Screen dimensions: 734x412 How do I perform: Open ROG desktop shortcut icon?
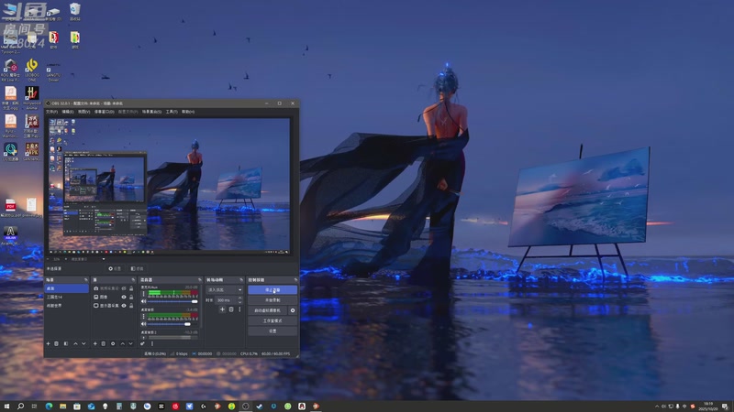click(x=10, y=70)
